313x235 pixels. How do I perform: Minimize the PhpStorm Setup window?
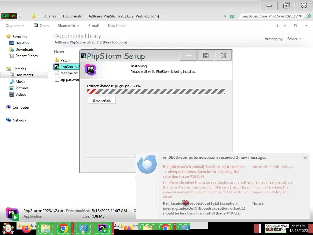(188, 56)
